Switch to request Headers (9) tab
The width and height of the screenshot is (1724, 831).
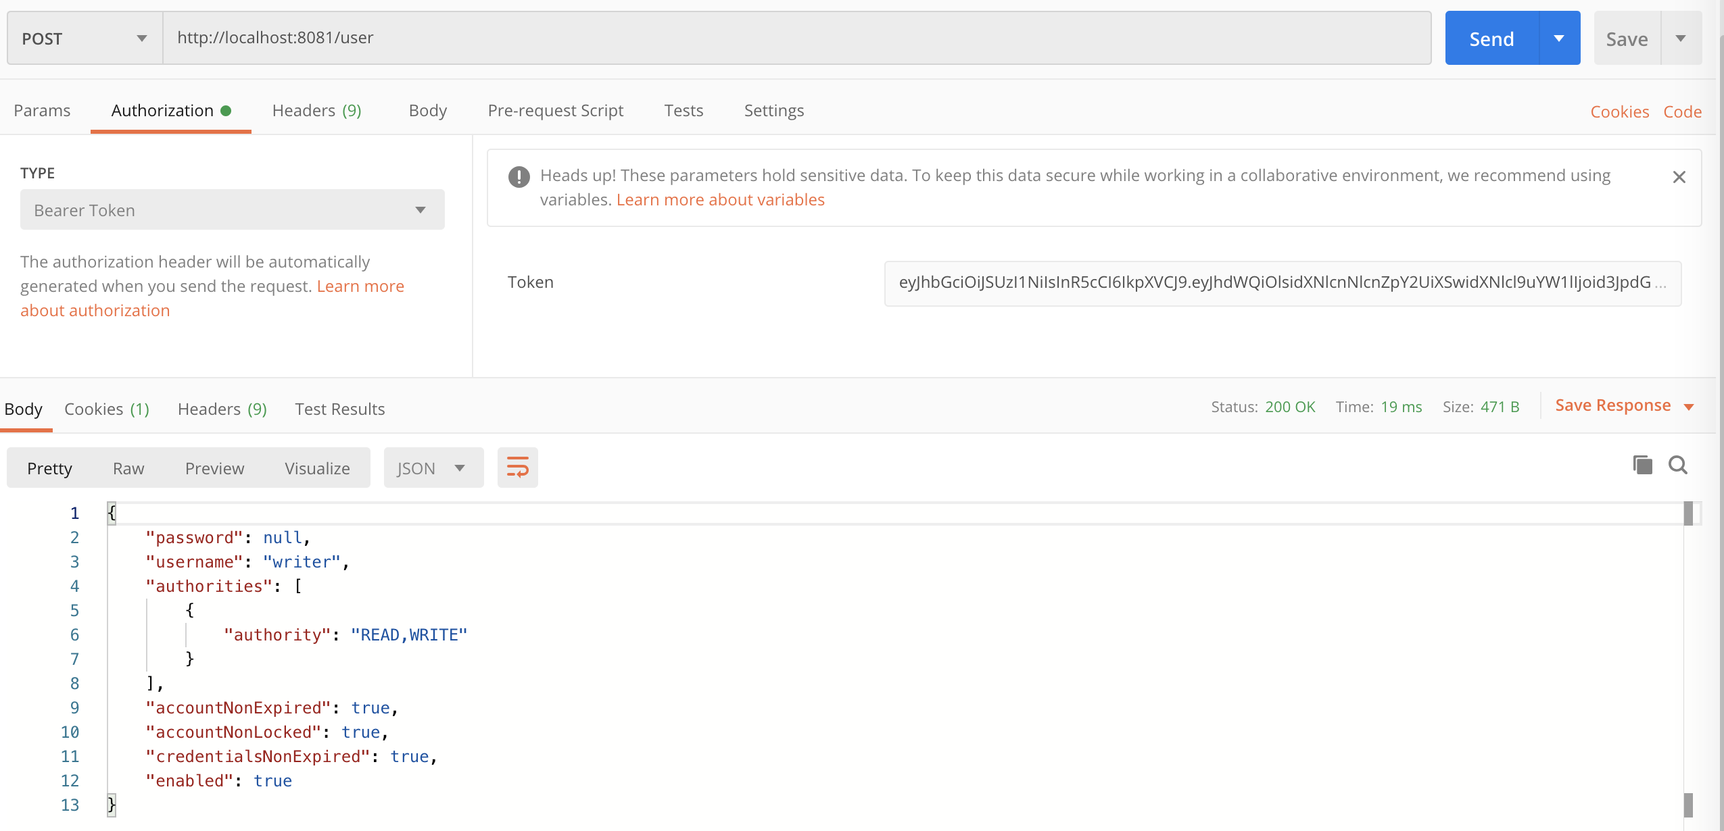(x=316, y=111)
